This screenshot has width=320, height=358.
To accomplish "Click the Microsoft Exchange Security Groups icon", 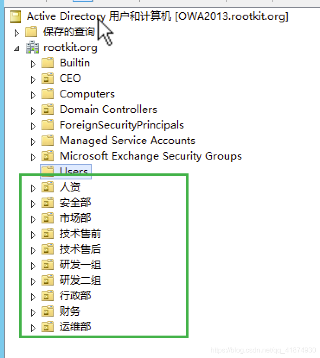I will click(x=48, y=156).
